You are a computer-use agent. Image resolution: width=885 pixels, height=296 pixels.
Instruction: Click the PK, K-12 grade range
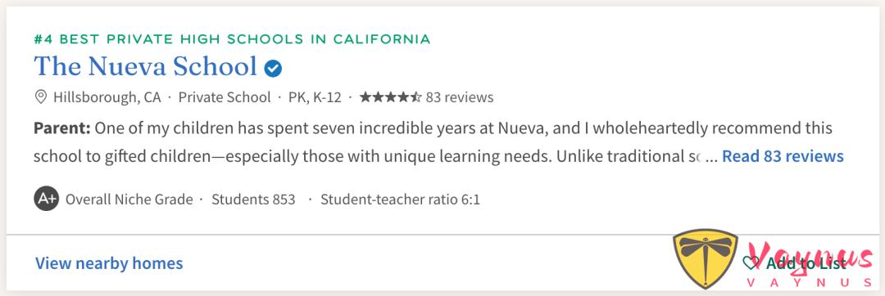tap(315, 97)
